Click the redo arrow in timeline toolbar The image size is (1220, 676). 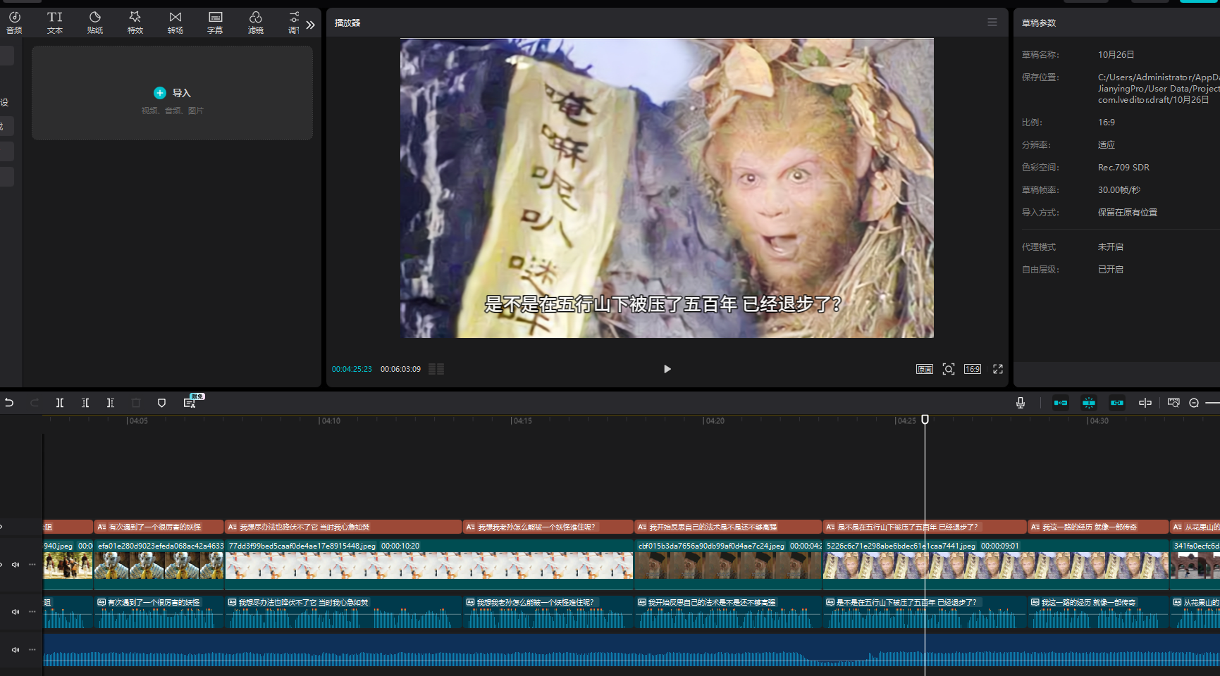pyautogui.click(x=35, y=403)
